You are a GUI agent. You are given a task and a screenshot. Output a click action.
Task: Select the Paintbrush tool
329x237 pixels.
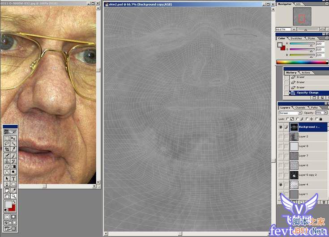click(13, 156)
